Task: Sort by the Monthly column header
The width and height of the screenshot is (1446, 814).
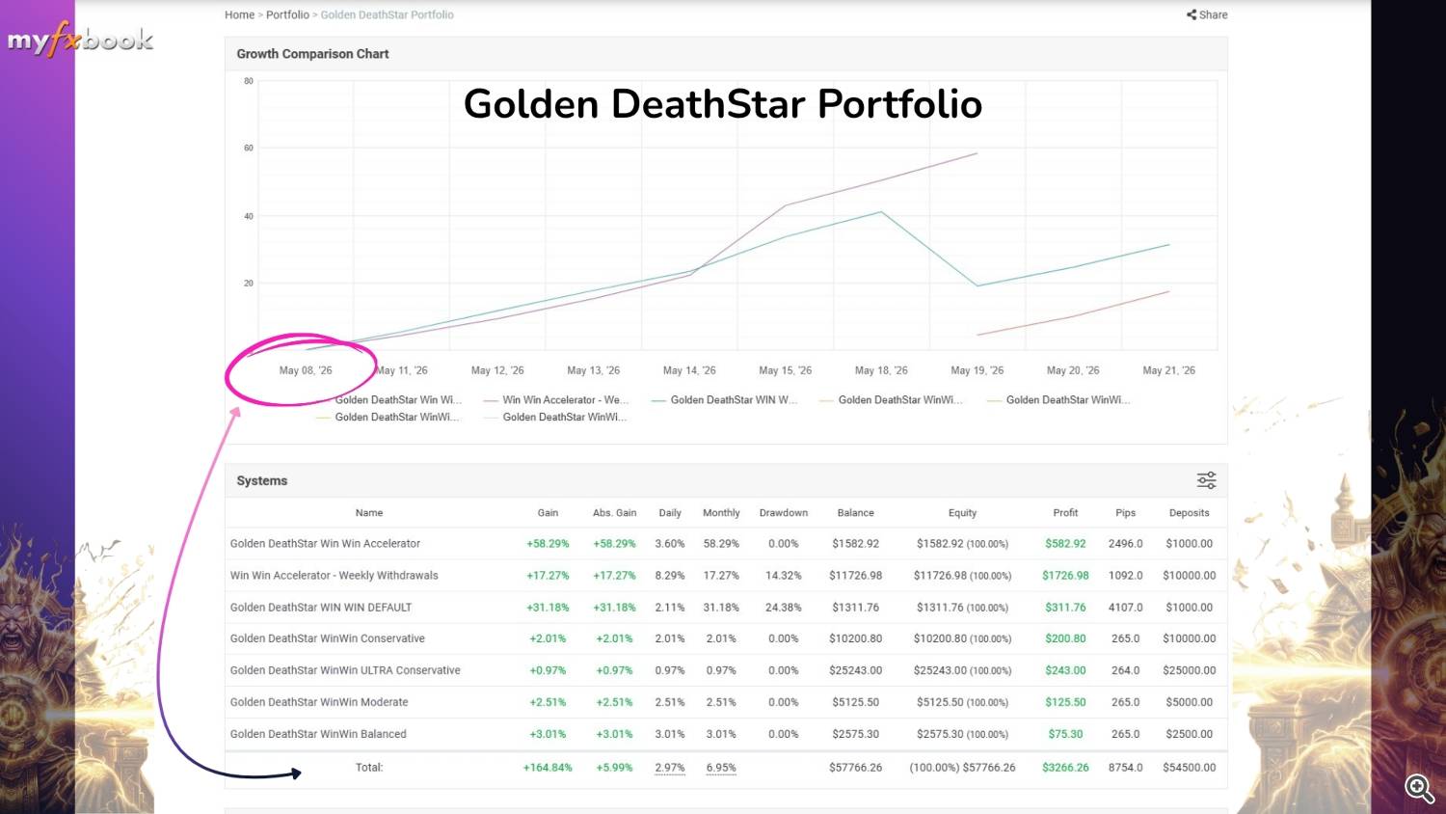Action: 721,513
